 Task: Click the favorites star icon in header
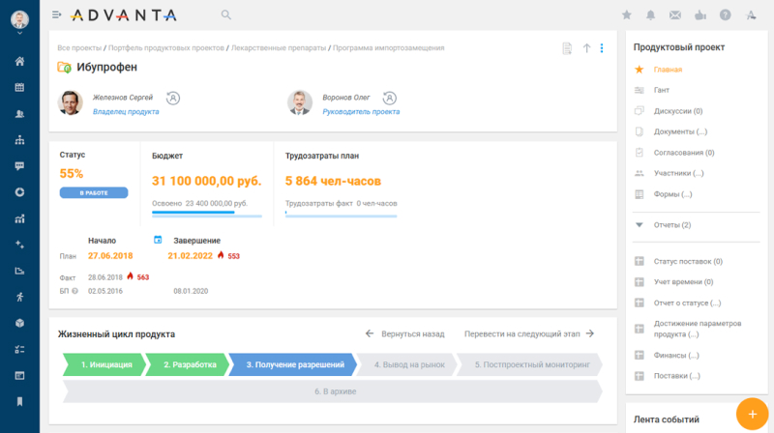coord(626,15)
